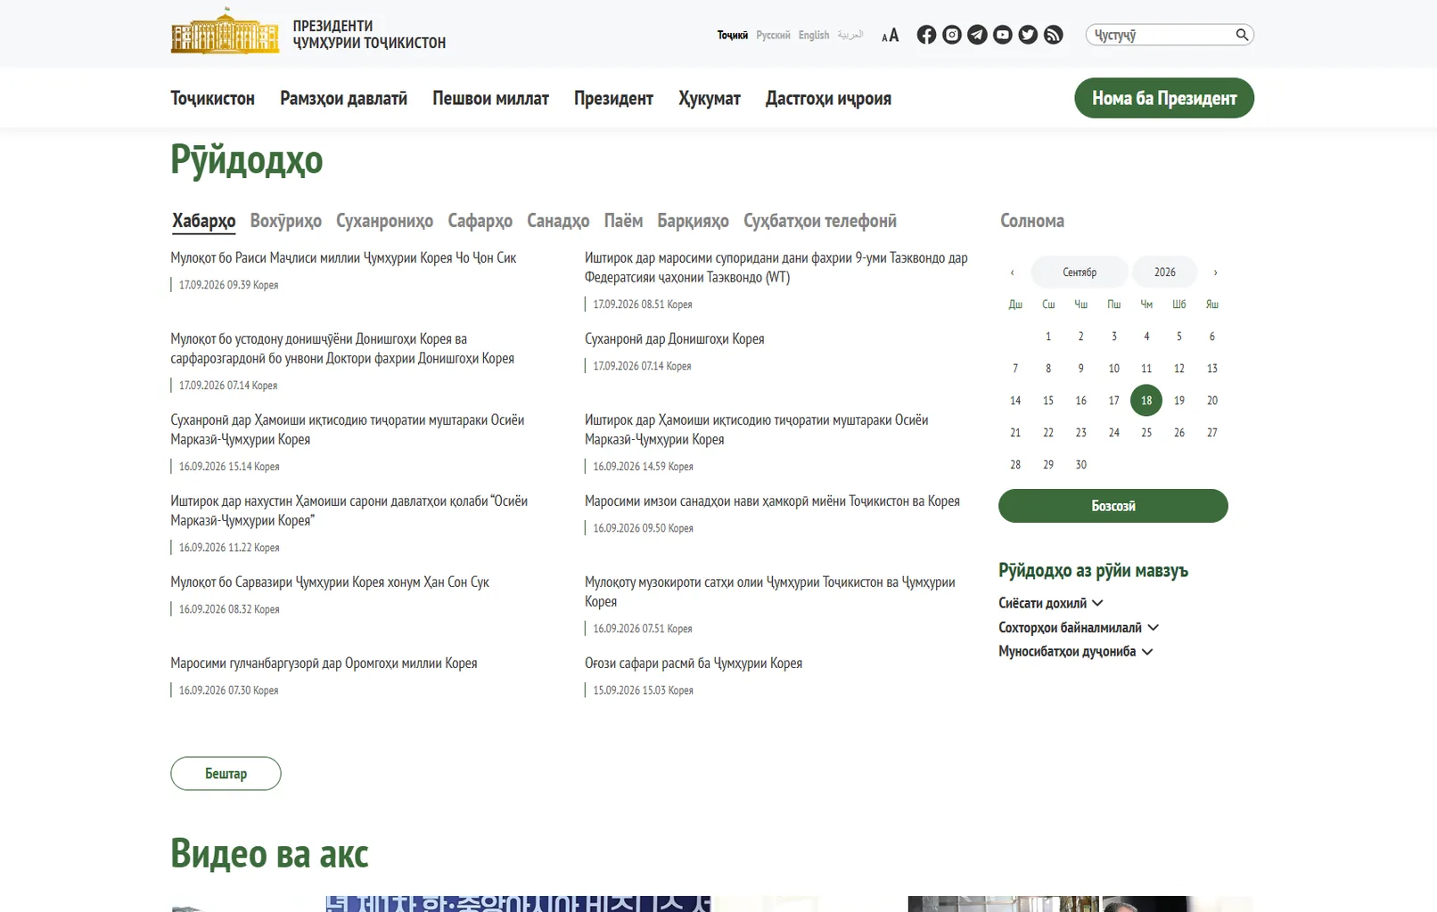The image size is (1437, 912).
Task: Open the Facebook social icon
Action: pyautogui.click(x=927, y=35)
